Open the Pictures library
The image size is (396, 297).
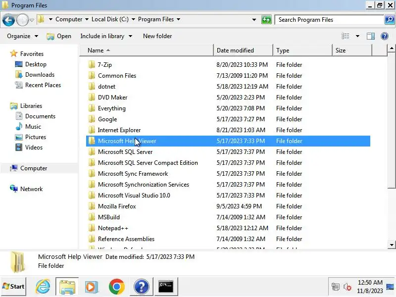(35, 137)
